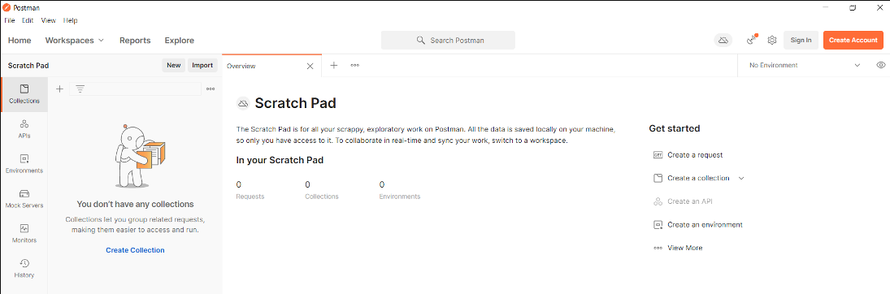The width and height of the screenshot is (890, 294).
Task: Click the Create Collection link
Action: [x=135, y=249]
